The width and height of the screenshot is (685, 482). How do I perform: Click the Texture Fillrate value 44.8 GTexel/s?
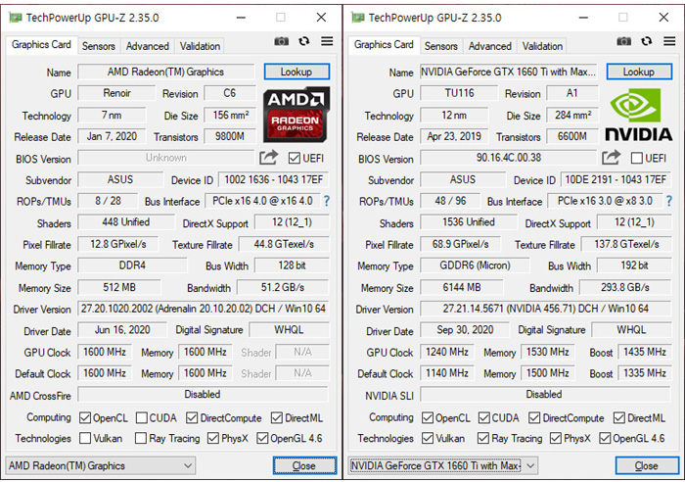[284, 244]
